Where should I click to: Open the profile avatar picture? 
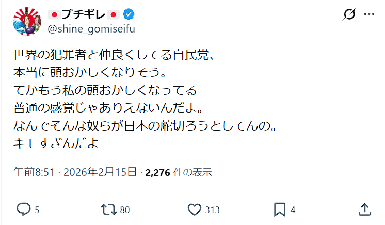click(27, 22)
